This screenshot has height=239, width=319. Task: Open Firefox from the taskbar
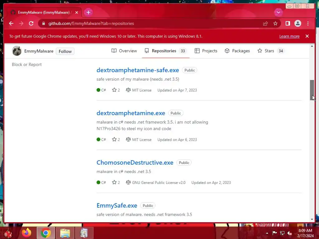click(x=26, y=233)
